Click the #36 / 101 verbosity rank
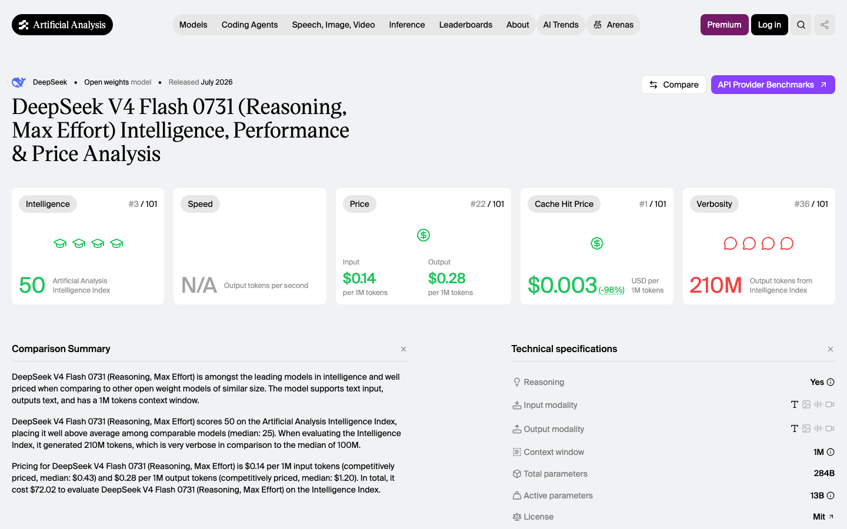The width and height of the screenshot is (847, 529). pyautogui.click(x=811, y=204)
